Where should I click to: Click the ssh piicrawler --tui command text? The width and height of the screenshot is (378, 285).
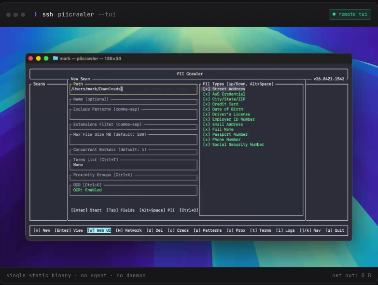click(x=79, y=14)
